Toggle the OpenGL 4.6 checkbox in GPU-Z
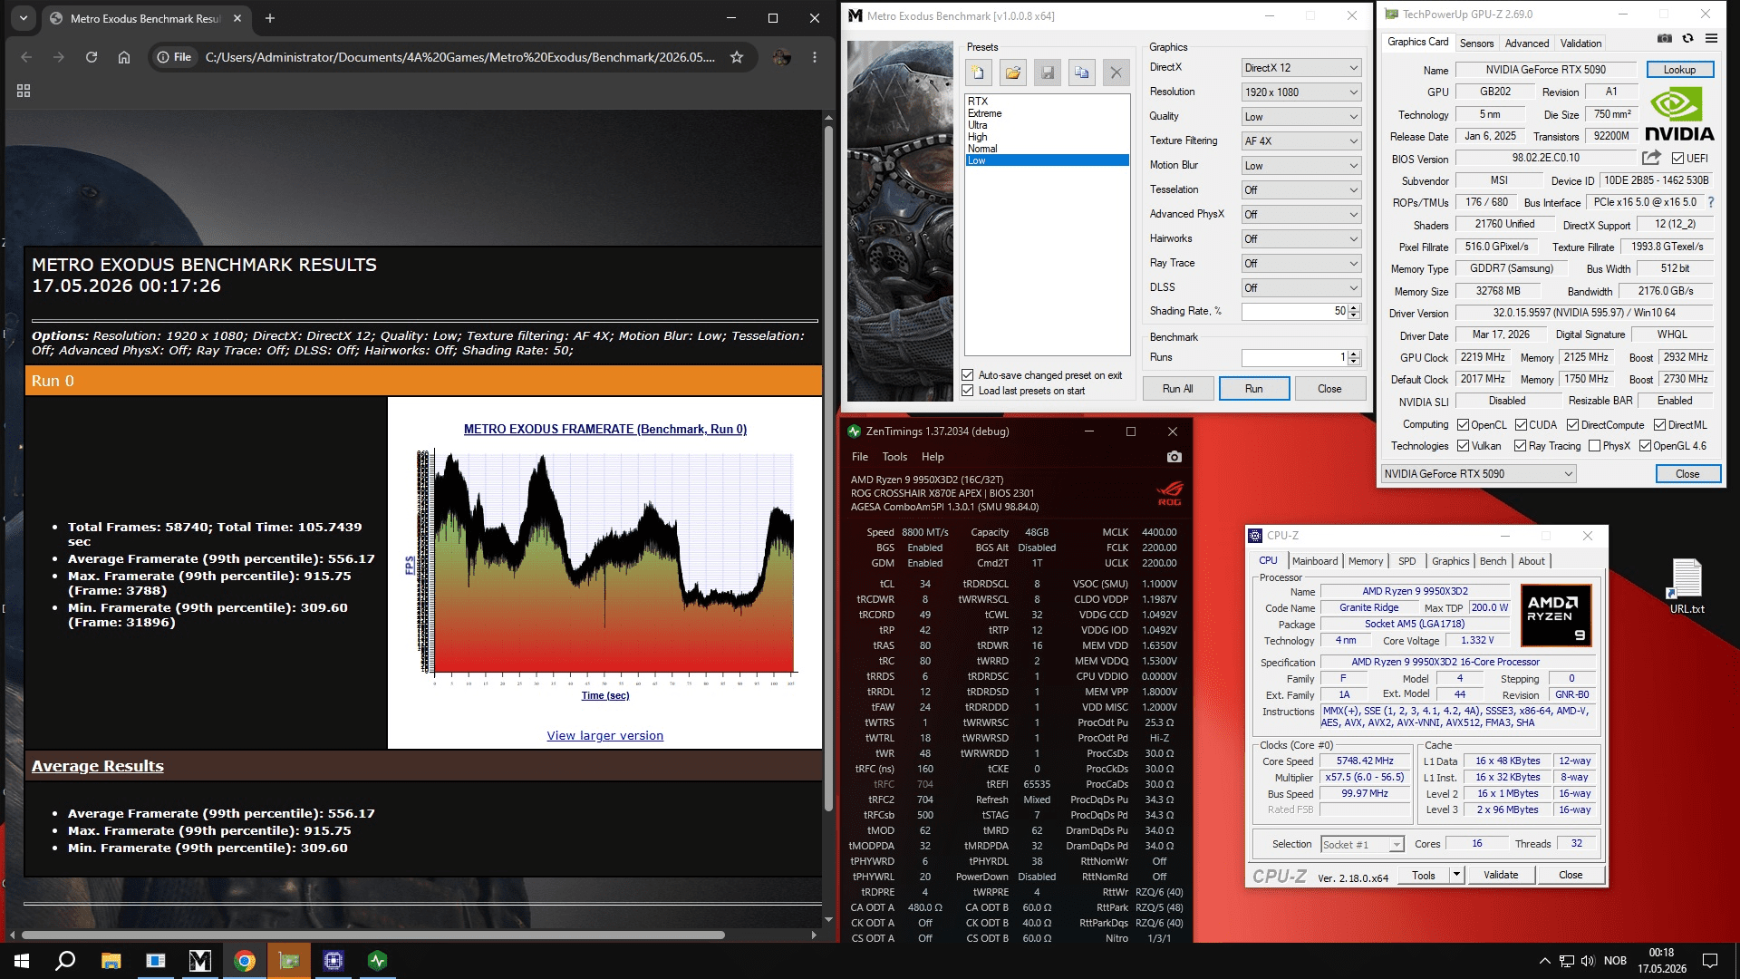This screenshot has width=1740, height=979. [x=1645, y=446]
